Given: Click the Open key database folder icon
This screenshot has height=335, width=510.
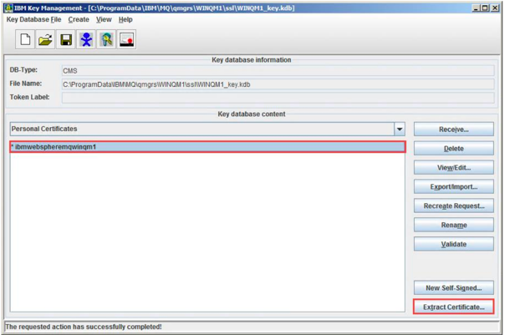Looking at the screenshot, I should click(x=45, y=39).
